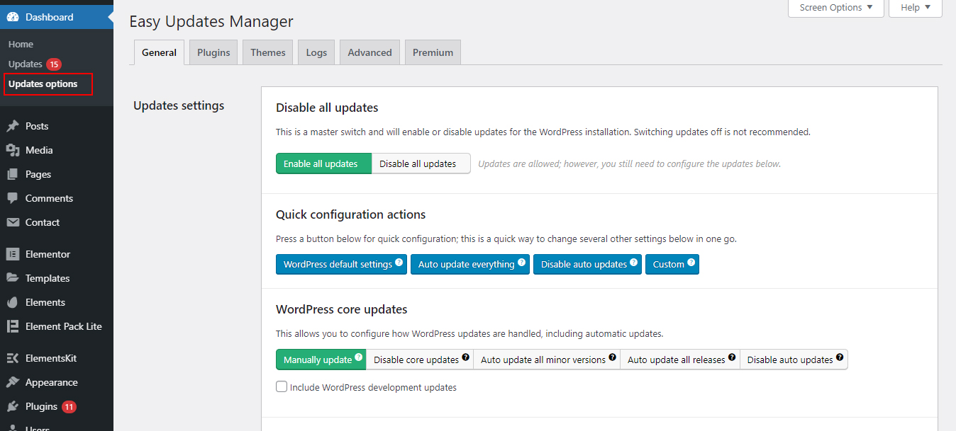
Task: Click help icon on WordPress default settings
Action: point(399,262)
